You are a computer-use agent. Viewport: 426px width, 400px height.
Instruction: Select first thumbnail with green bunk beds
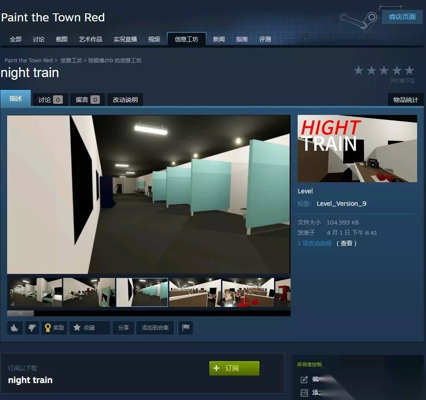[35, 293]
